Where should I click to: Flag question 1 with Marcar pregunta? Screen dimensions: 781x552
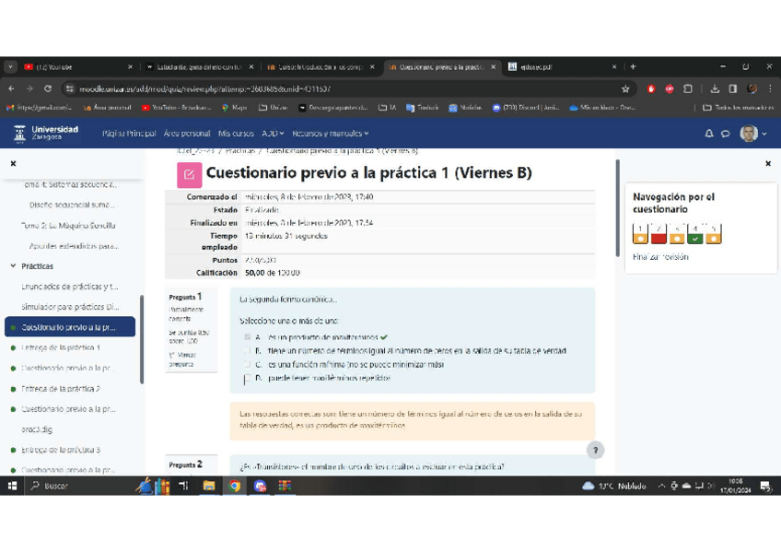181,359
